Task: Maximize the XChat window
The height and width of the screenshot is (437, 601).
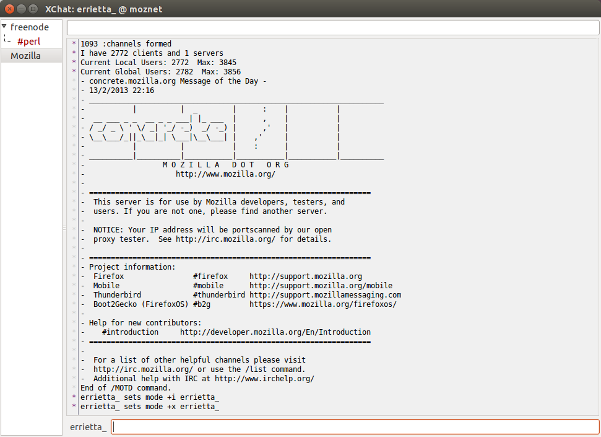Action: coord(33,9)
